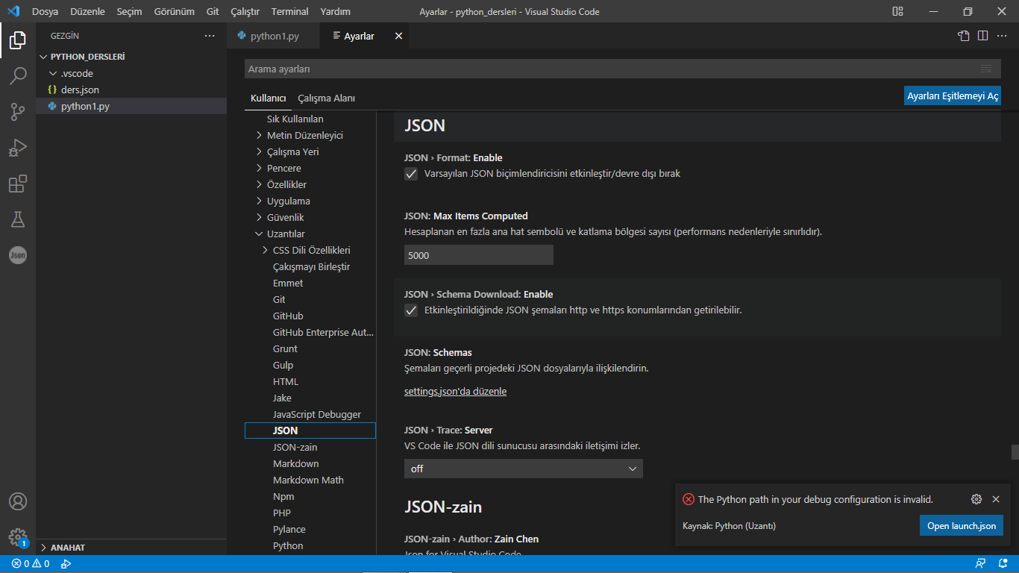Toggle JSON Schema Download Enable checkbox

pos(411,310)
